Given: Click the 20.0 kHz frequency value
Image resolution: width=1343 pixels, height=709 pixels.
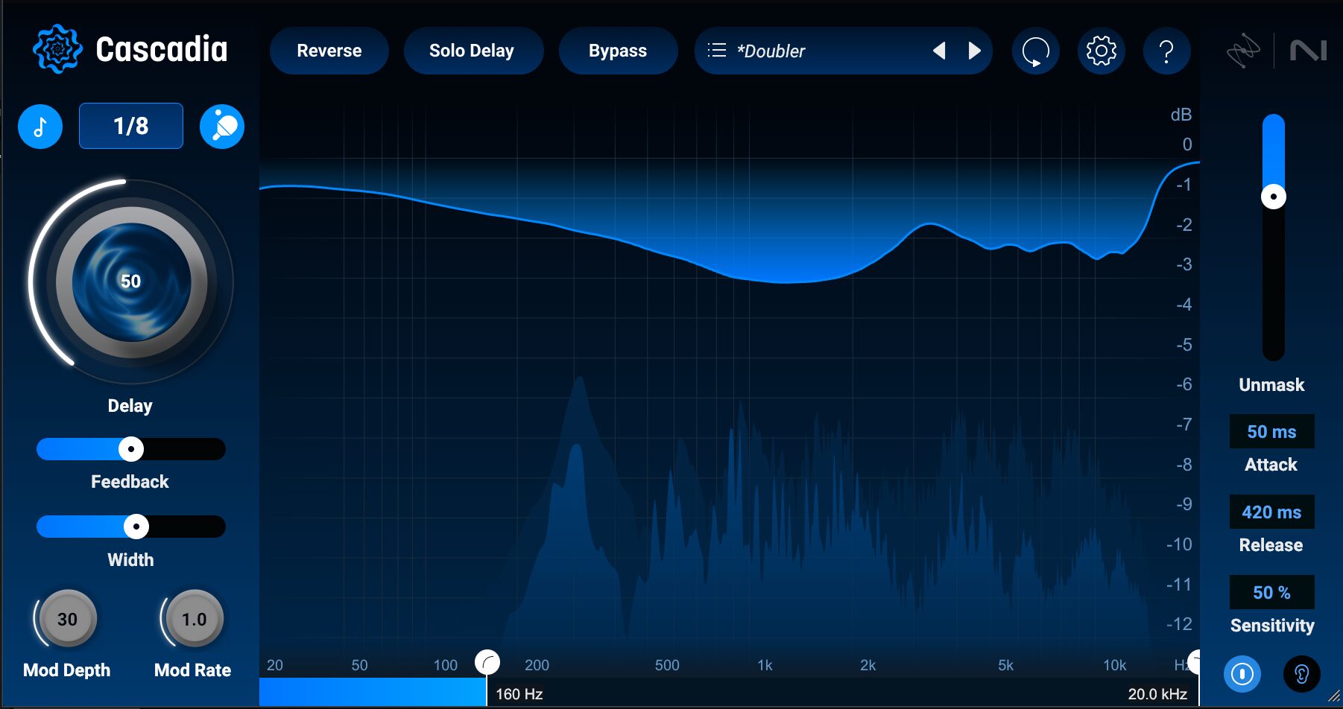Looking at the screenshot, I should click(1157, 694).
